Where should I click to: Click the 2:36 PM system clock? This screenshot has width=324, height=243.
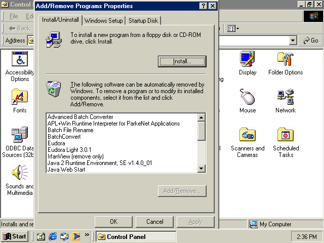tap(307, 236)
